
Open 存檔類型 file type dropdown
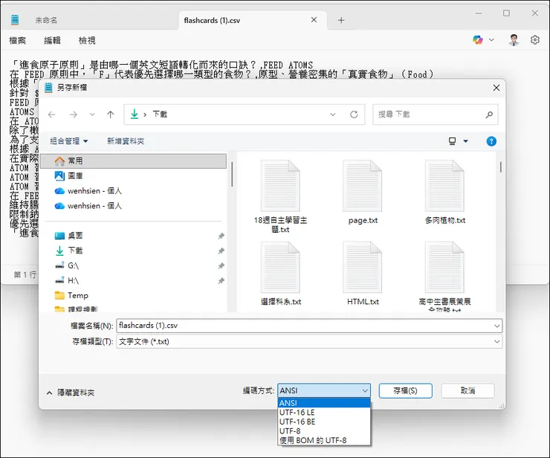(309, 341)
